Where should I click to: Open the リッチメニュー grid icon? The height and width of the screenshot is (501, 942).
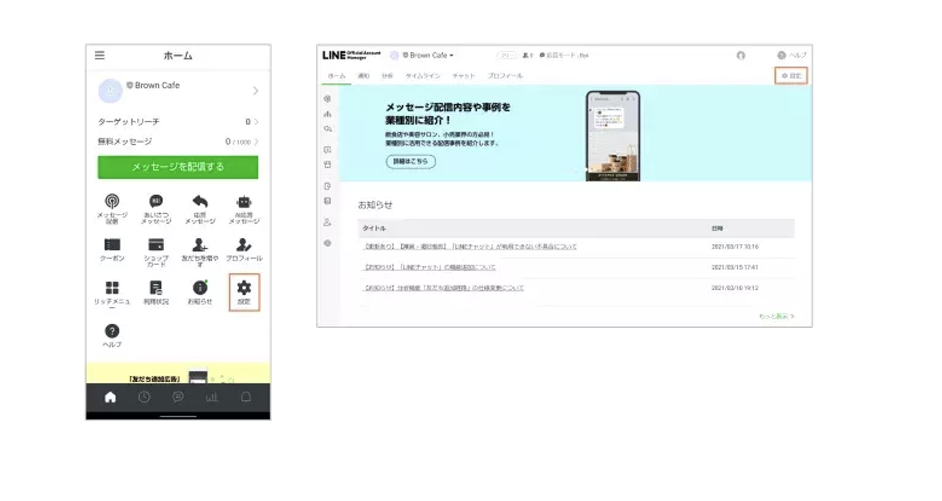(x=112, y=288)
